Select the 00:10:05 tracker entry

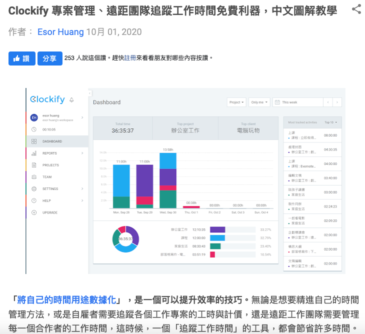pos(49,129)
